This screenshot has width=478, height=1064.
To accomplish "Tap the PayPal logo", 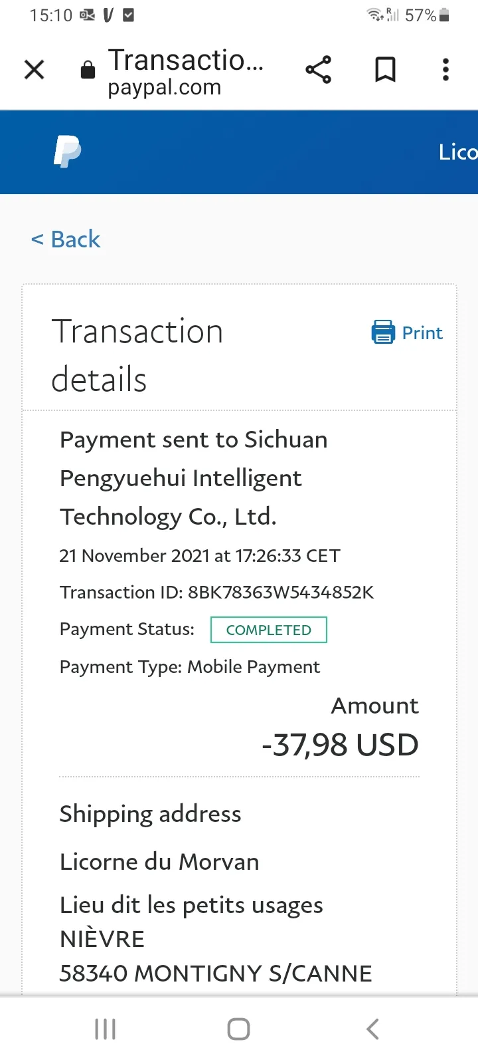I will point(67,151).
